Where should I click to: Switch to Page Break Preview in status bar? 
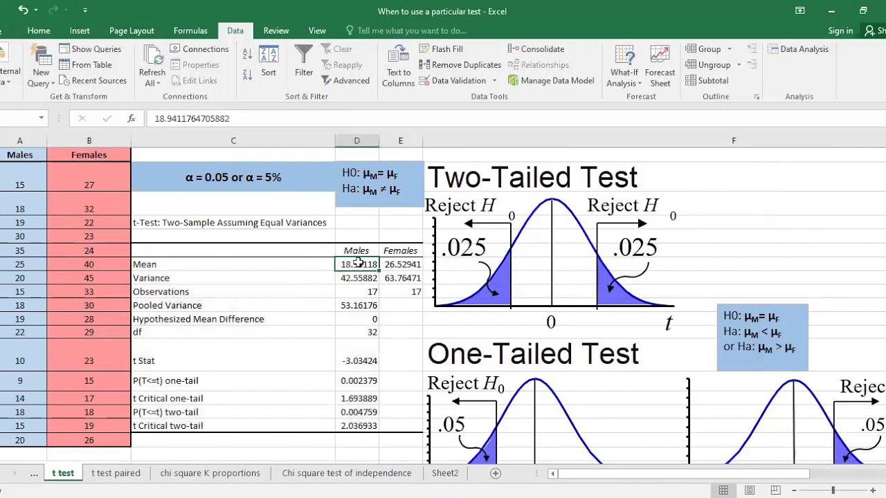click(x=776, y=490)
